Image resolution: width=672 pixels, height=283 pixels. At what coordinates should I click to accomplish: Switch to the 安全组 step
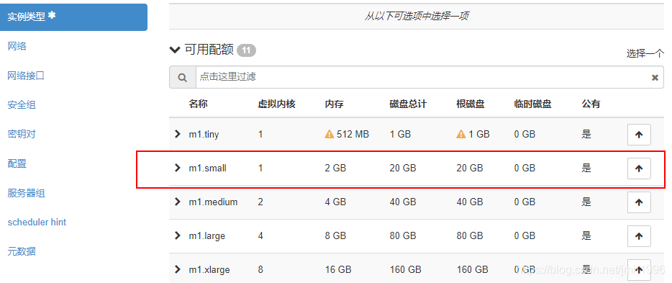click(22, 104)
